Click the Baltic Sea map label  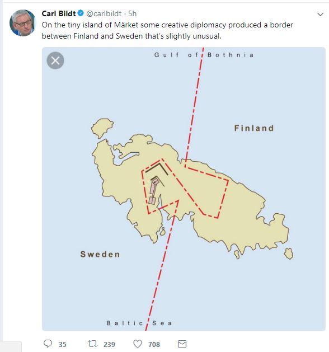click(x=139, y=323)
